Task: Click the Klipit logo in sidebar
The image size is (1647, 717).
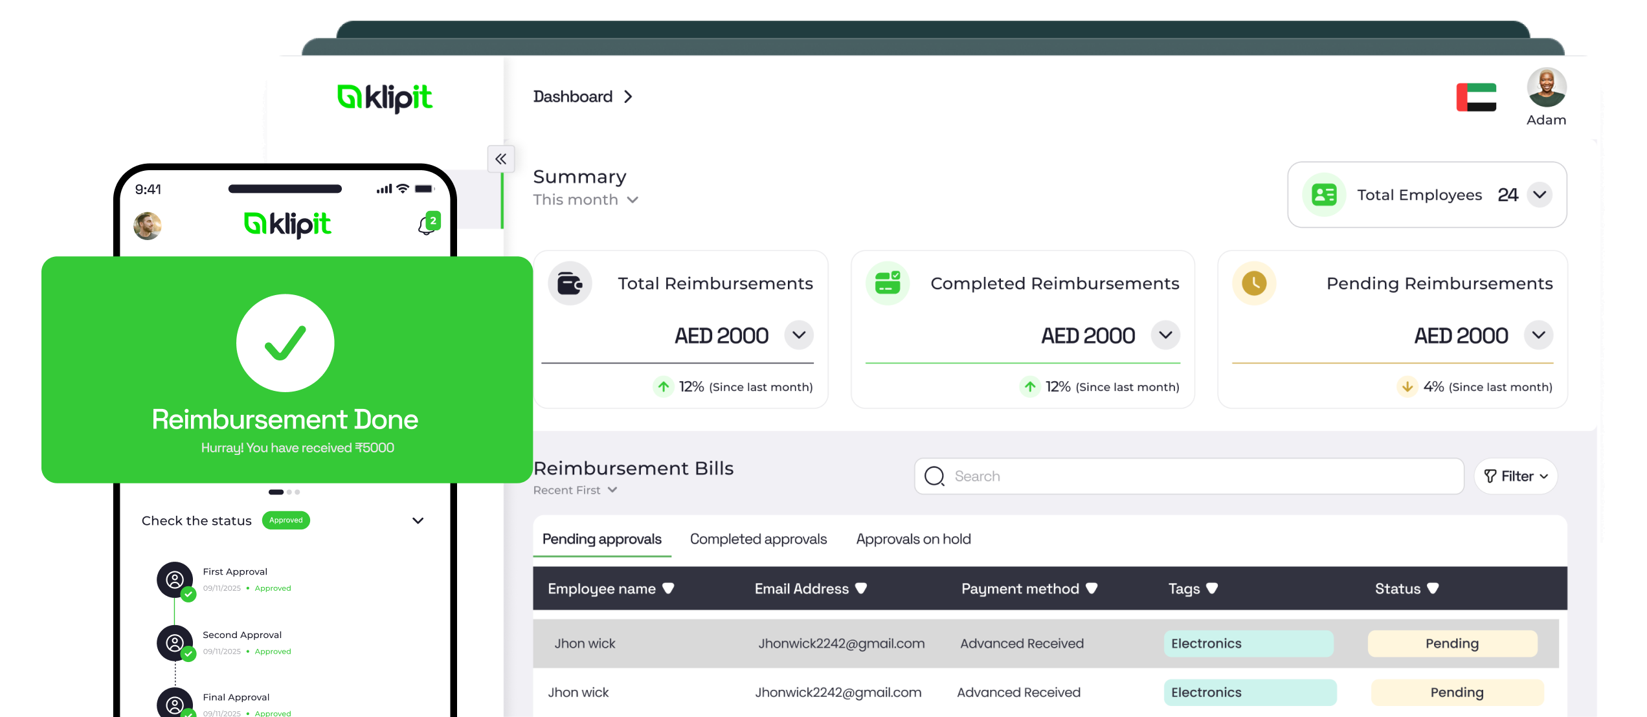Action: click(x=385, y=98)
